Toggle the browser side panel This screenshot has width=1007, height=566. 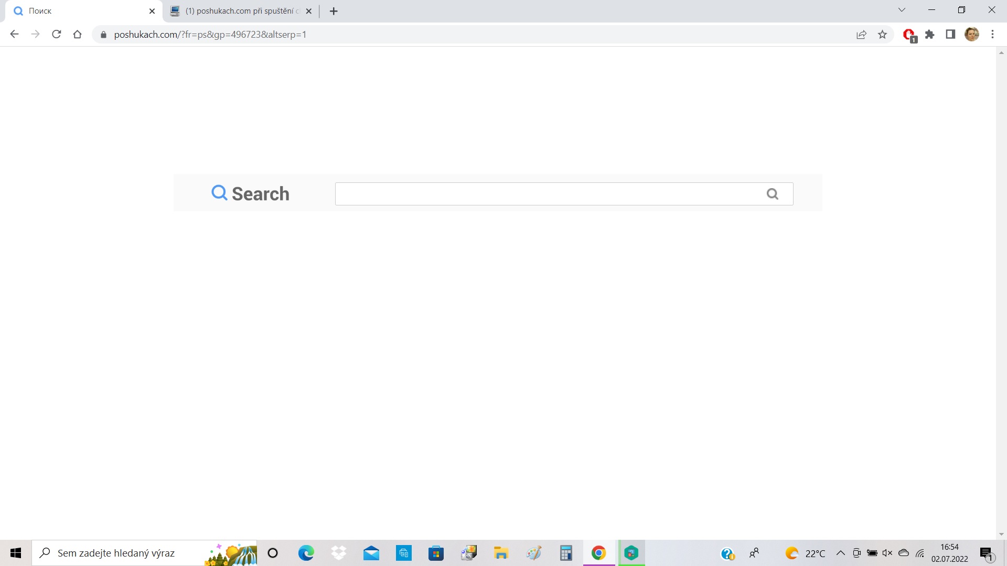pos(950,35)
